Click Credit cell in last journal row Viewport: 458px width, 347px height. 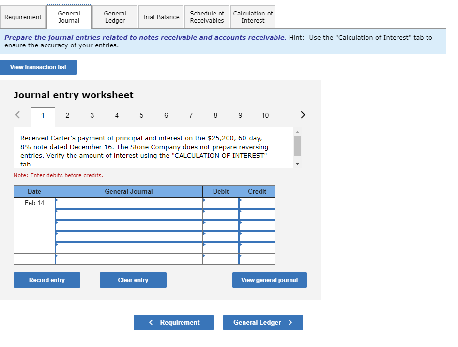pos(257,259)
